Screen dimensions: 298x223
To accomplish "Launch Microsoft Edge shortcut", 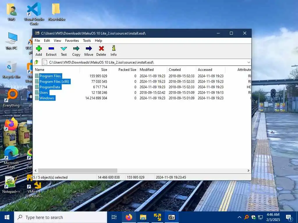I will [x=11, y=158].
